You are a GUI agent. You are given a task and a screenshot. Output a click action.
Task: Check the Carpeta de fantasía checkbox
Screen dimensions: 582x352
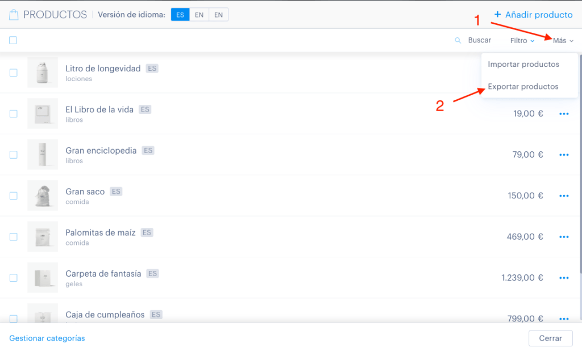(x=14, y=278)
